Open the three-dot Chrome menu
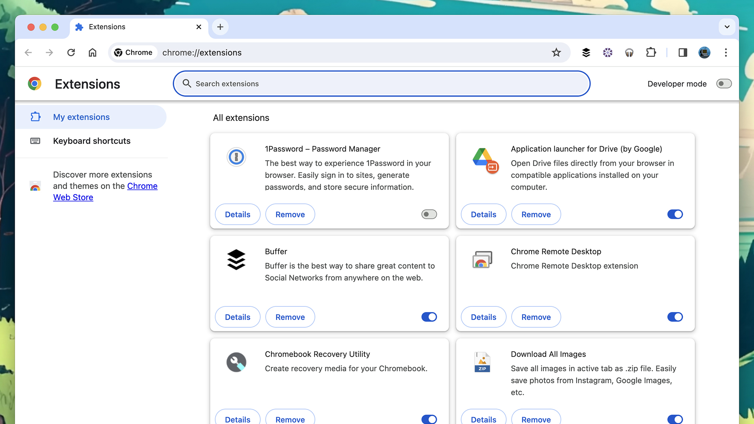Viewport: 754px width, 424px height. coord(726,52)
